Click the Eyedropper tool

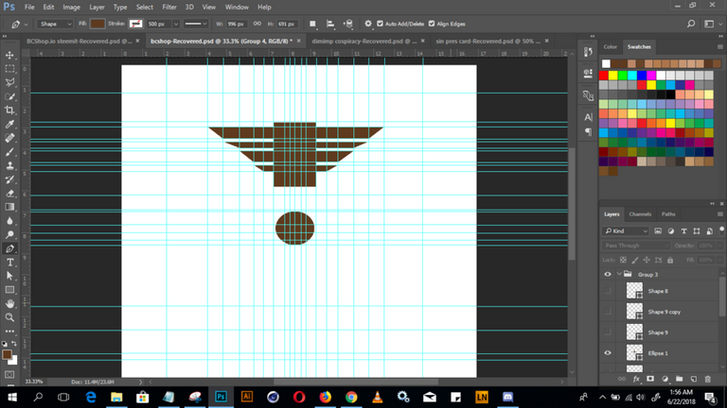[9, 124]
